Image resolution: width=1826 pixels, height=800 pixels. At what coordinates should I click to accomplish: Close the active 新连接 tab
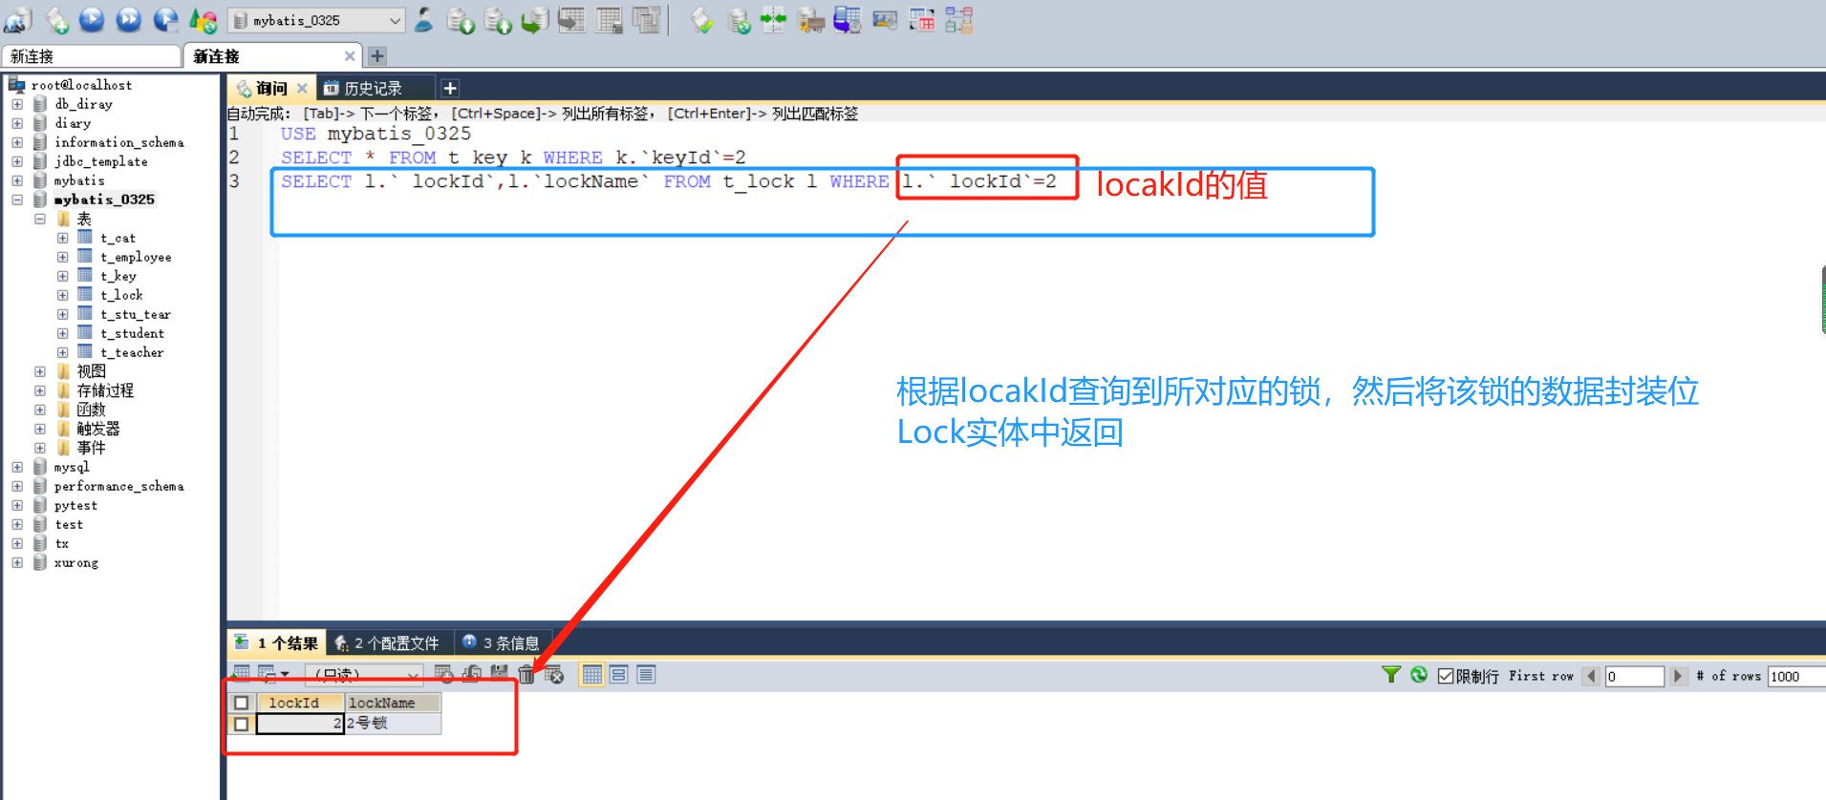[350, 56]
